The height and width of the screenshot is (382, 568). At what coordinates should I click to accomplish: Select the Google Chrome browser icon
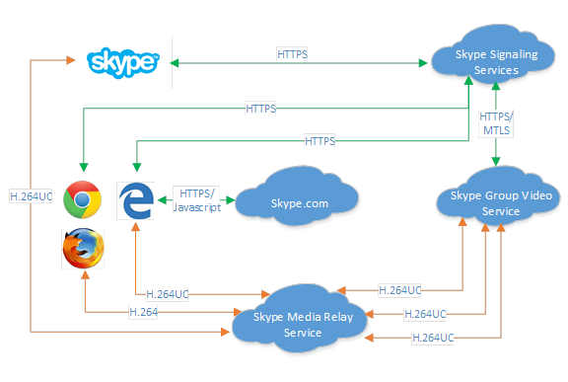click(82, 199)
